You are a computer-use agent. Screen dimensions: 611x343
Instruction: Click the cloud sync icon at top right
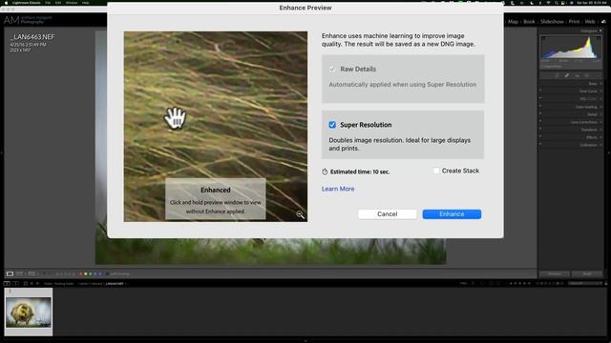pos(603,22)
